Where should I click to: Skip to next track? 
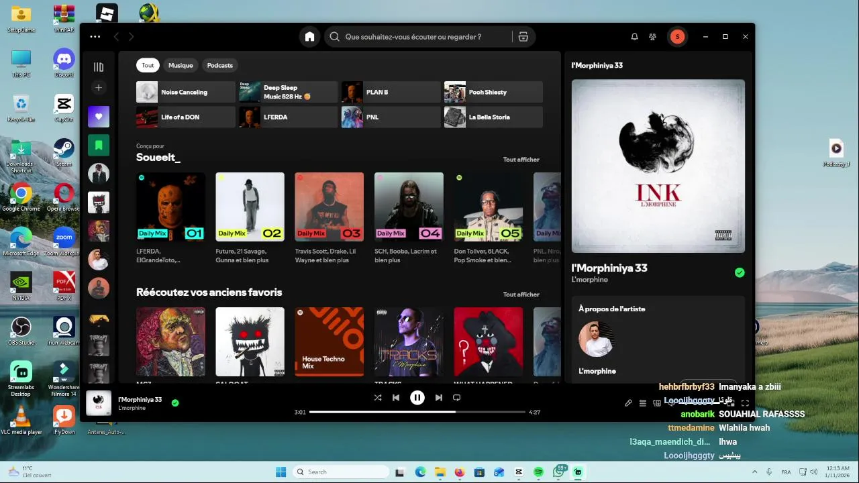(439, 398)
